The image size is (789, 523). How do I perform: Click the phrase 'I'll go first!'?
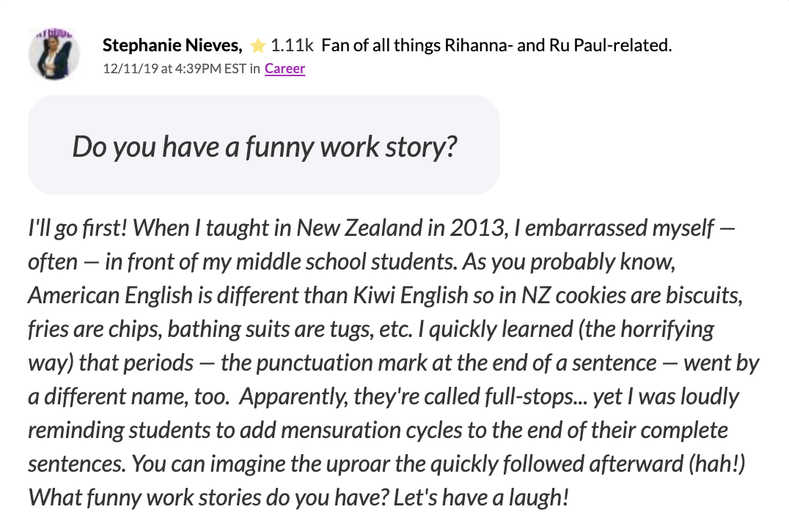78,229
